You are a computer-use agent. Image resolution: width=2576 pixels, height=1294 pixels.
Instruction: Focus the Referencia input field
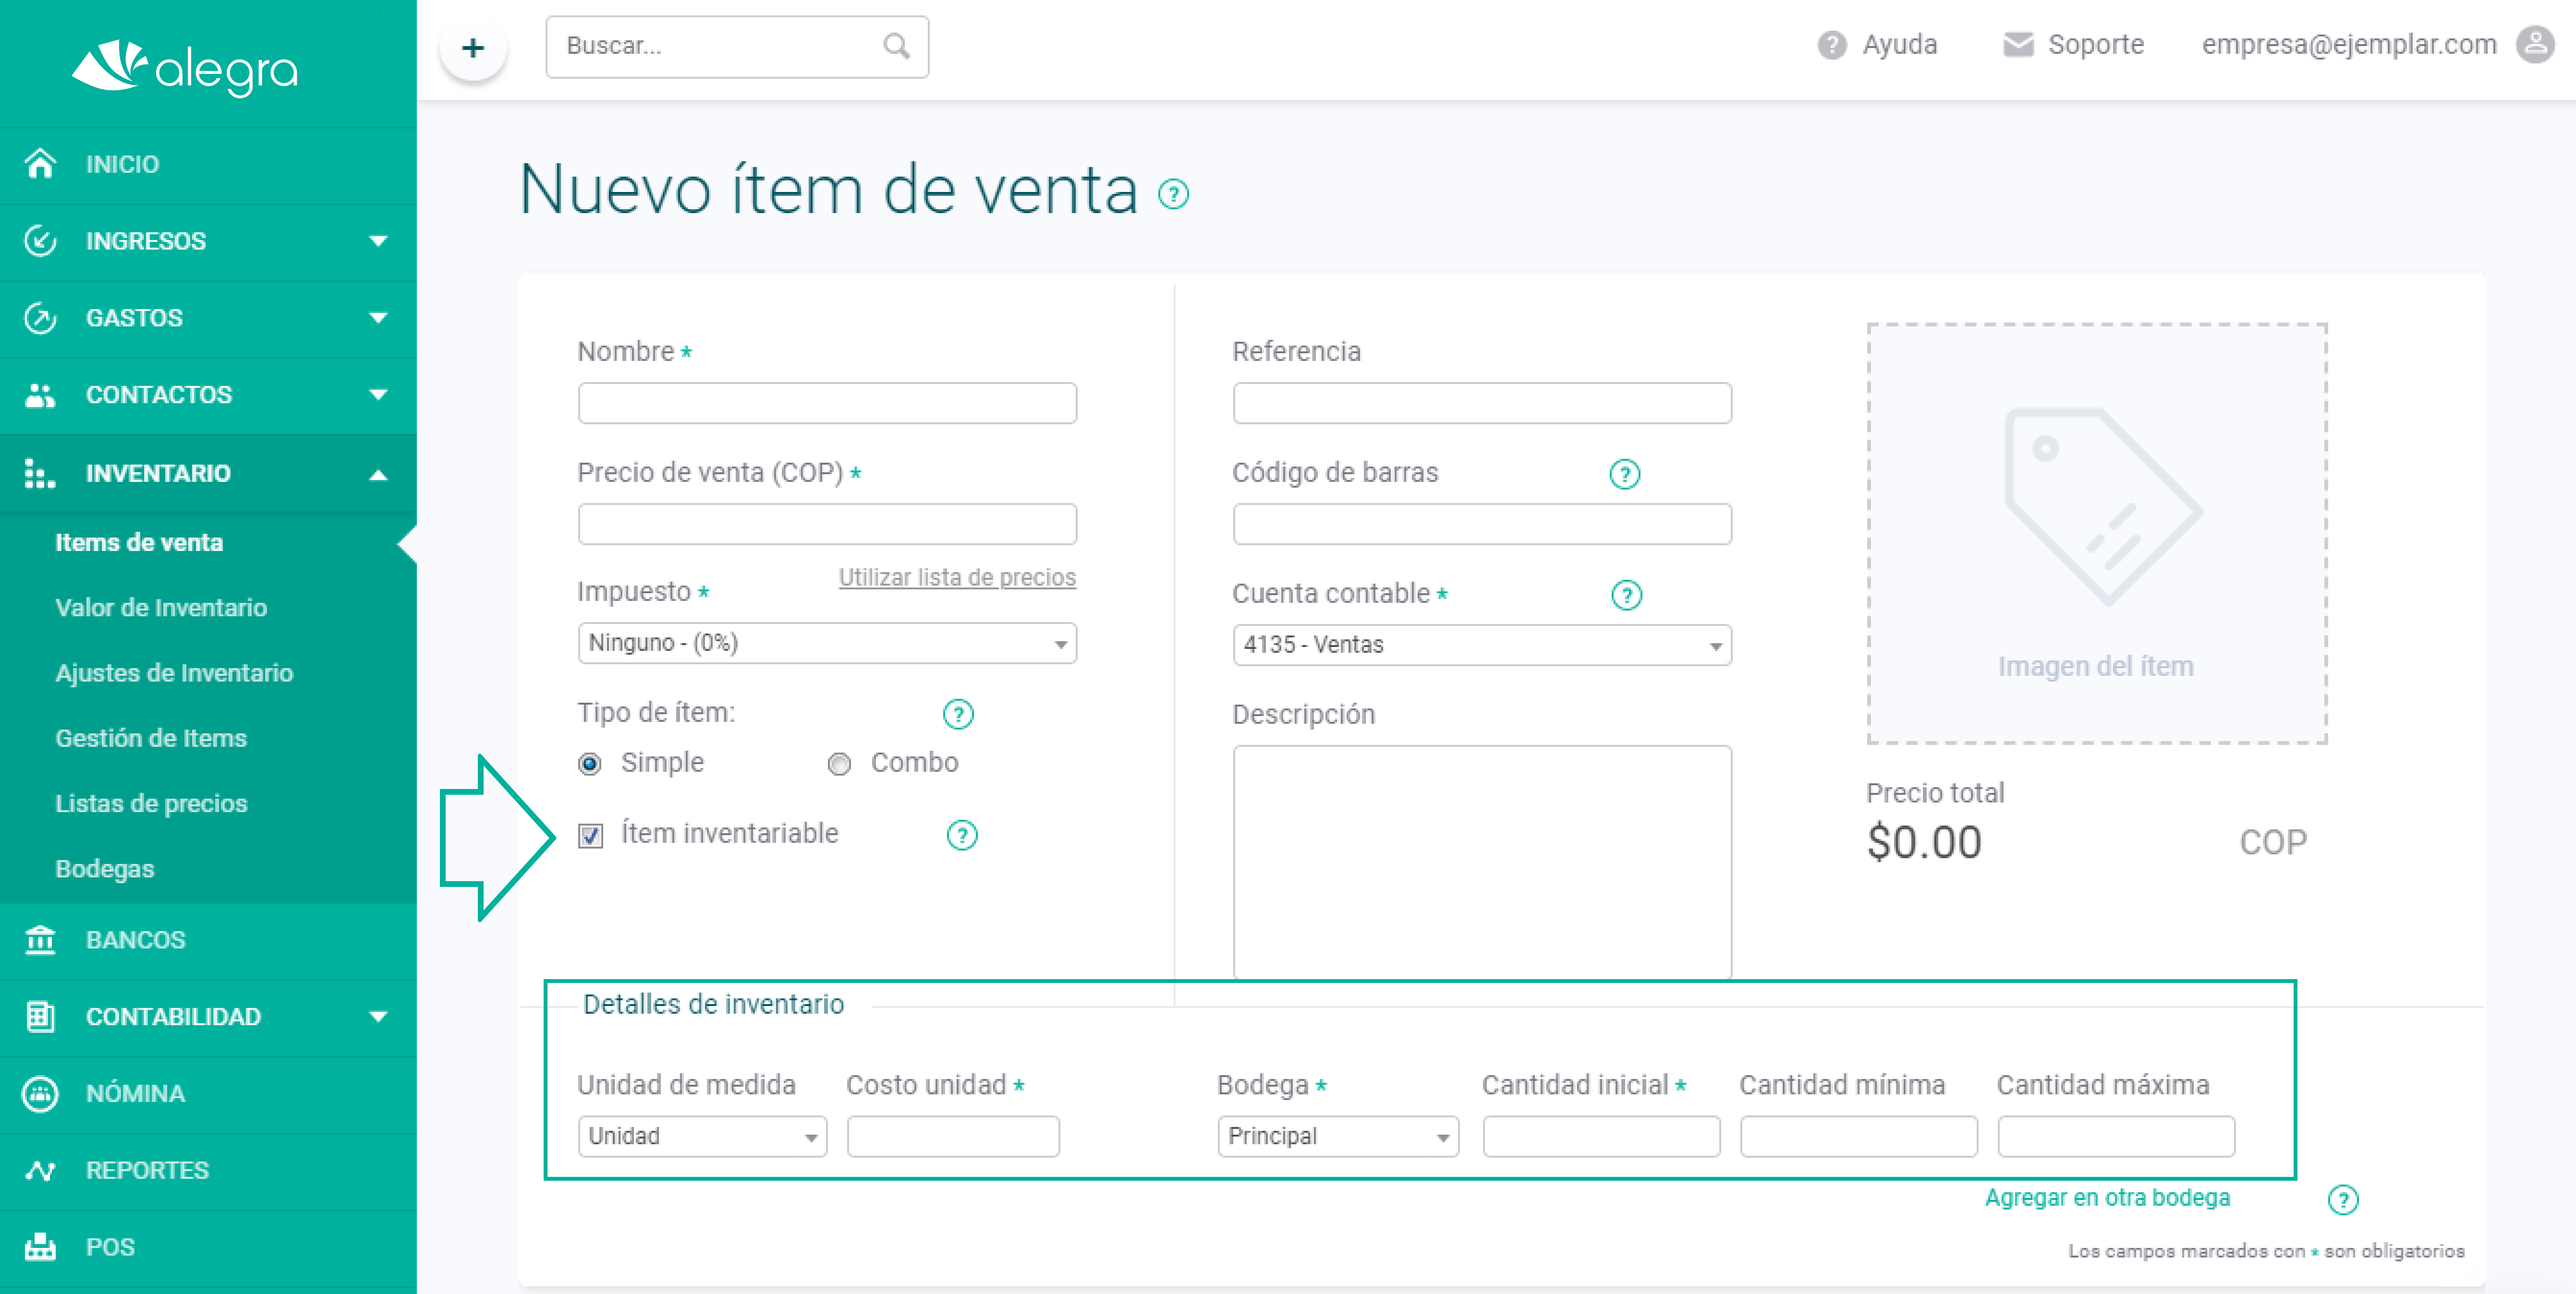point(1482,403)
